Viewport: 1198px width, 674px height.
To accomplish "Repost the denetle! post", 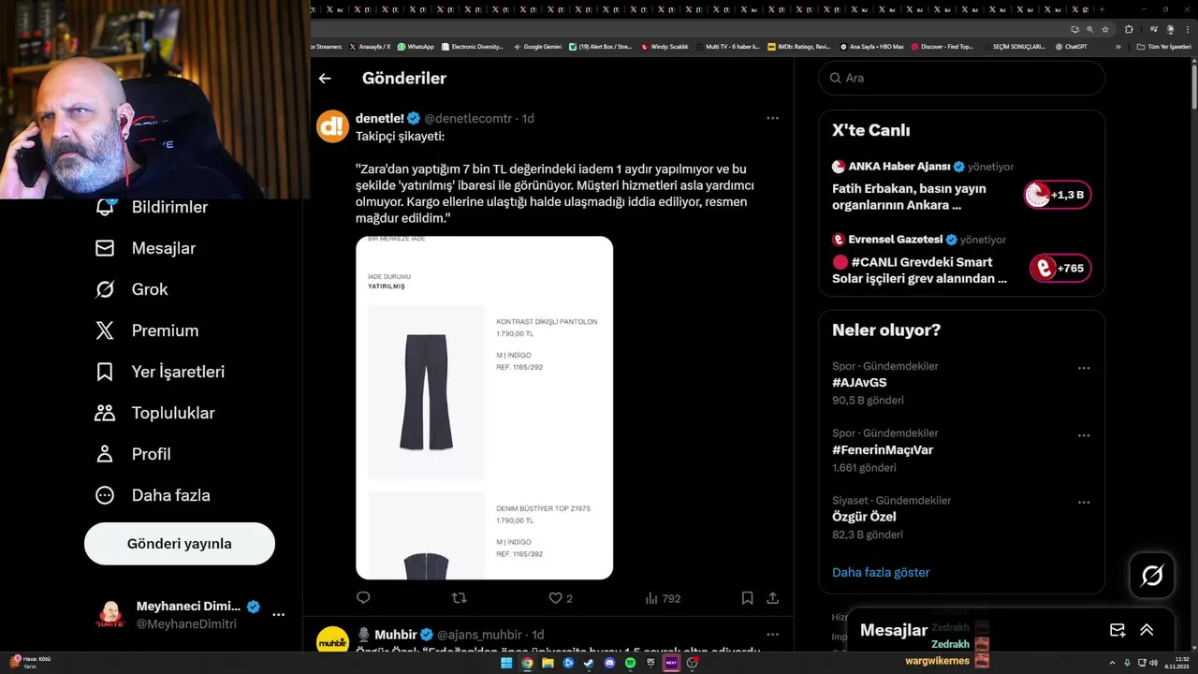I will click(x=459, y=598).
